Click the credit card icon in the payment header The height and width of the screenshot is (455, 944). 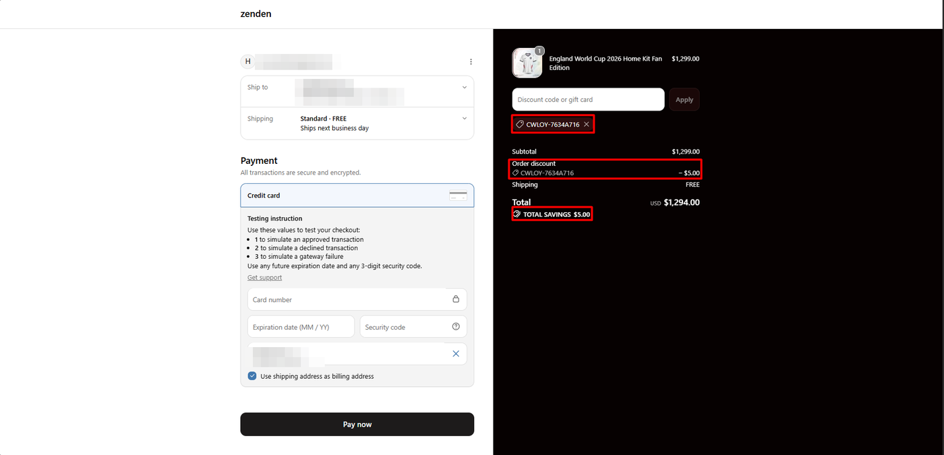tap(459, 195)
